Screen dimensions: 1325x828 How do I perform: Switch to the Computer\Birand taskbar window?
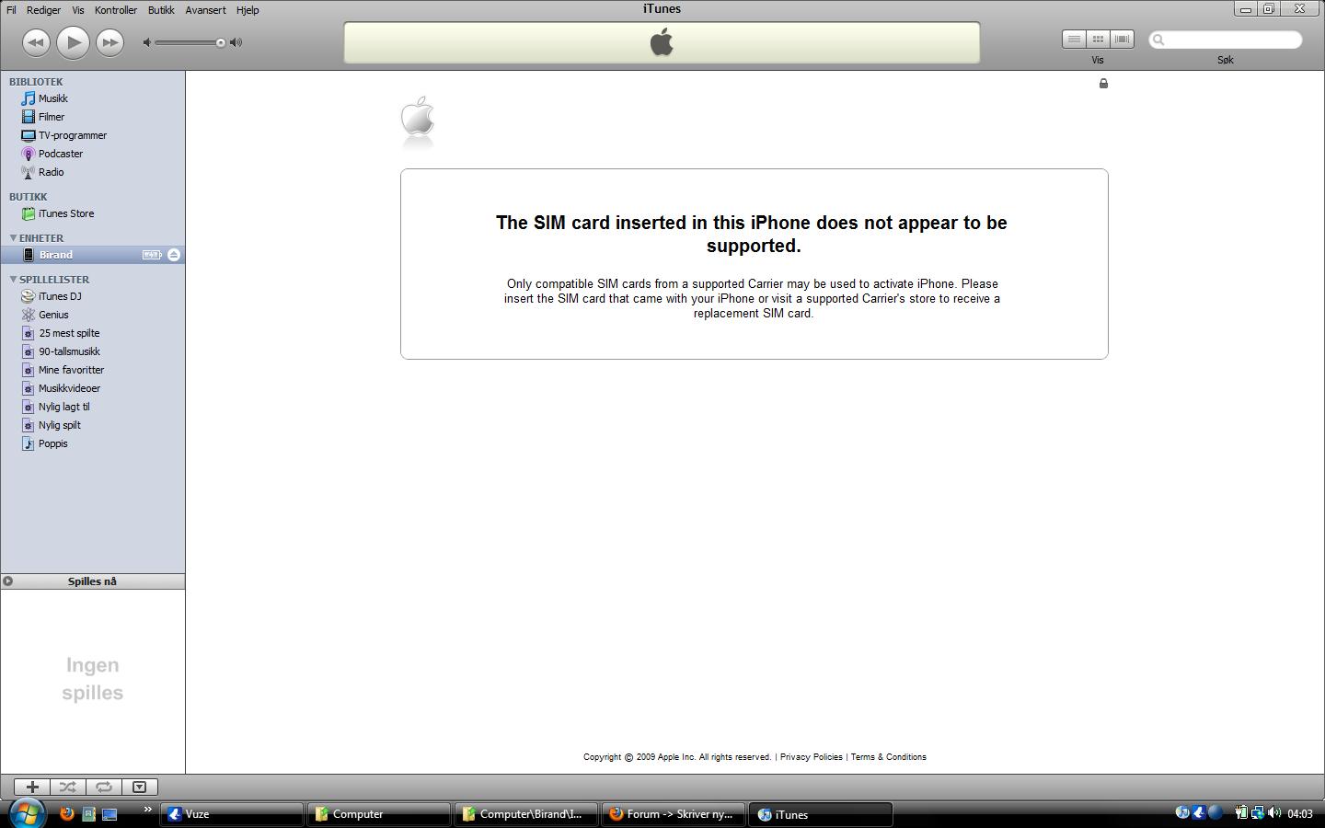[x=526, y=814]
